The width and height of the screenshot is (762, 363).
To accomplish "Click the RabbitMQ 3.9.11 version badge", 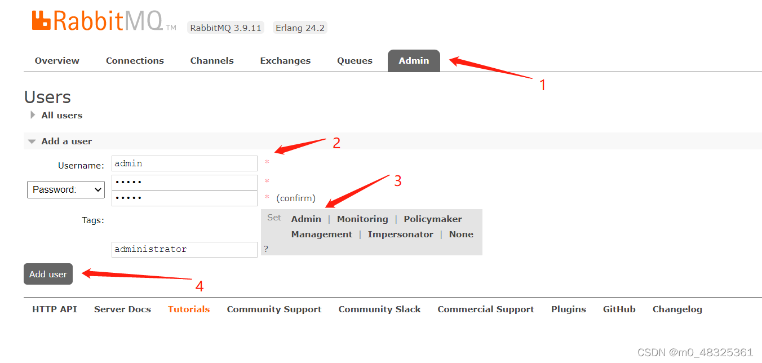I will 225,28.
